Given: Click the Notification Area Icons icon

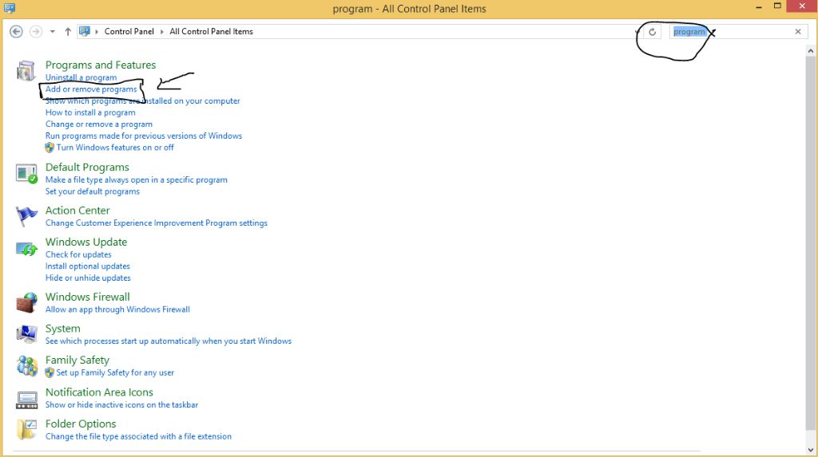Looking at the screenshot, I should coord(26,399).
